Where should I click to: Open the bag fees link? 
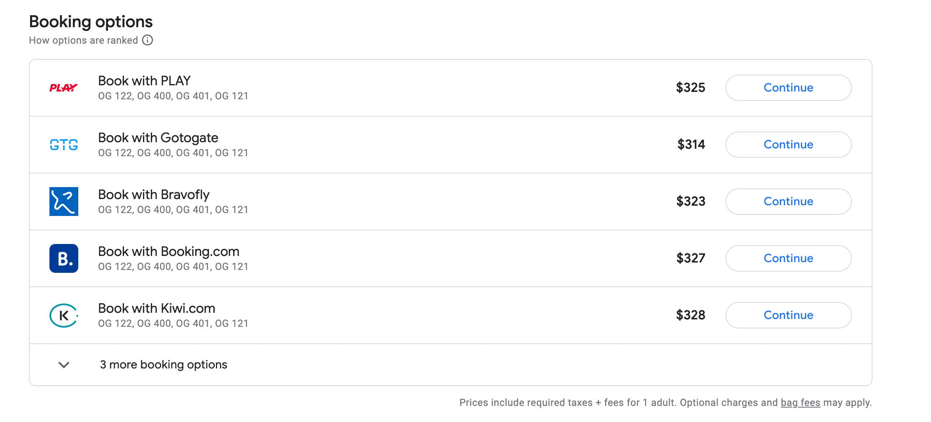click(800, 403)
